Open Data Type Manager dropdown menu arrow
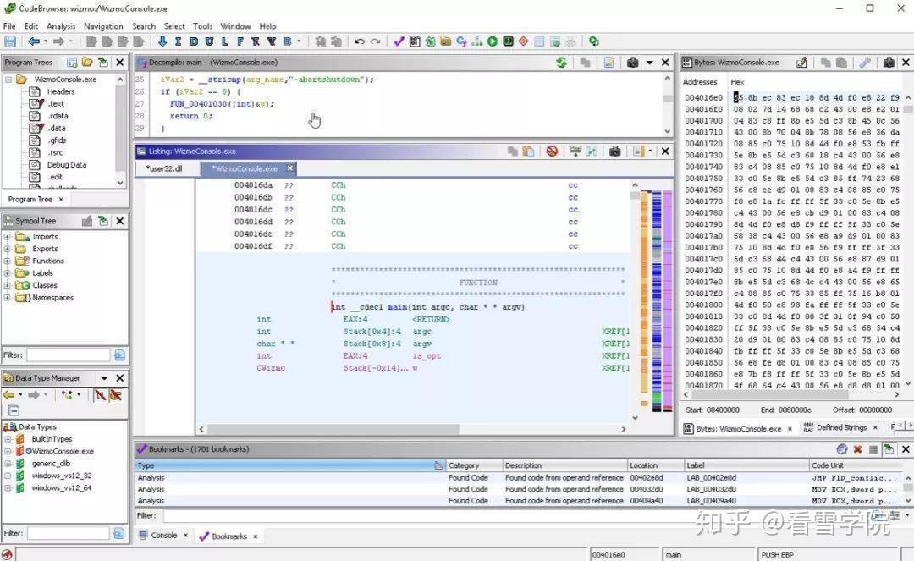Screen dimensions: 914x561 (x=104, y=378)
